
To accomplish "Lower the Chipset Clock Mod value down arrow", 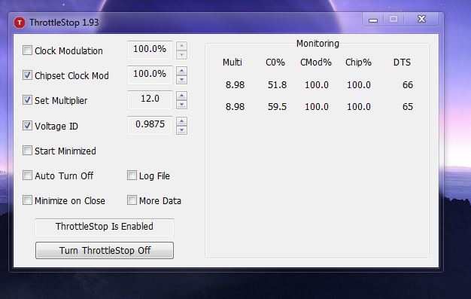I will pos(181,80).
